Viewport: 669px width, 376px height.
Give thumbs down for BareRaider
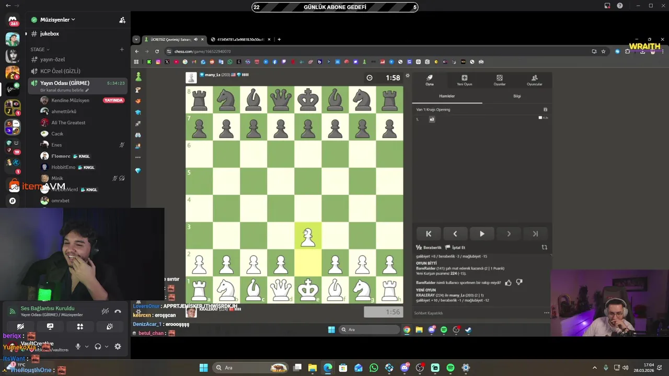click(519, 283)
